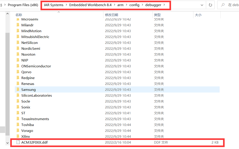Screen dimensions: 239x149
Task: Jump to the IAR Systems breadcrumb
Action: click(53, 5)
